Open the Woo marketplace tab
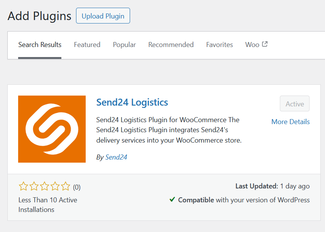The height and width of the screenshot is (232, 325). 252,45
